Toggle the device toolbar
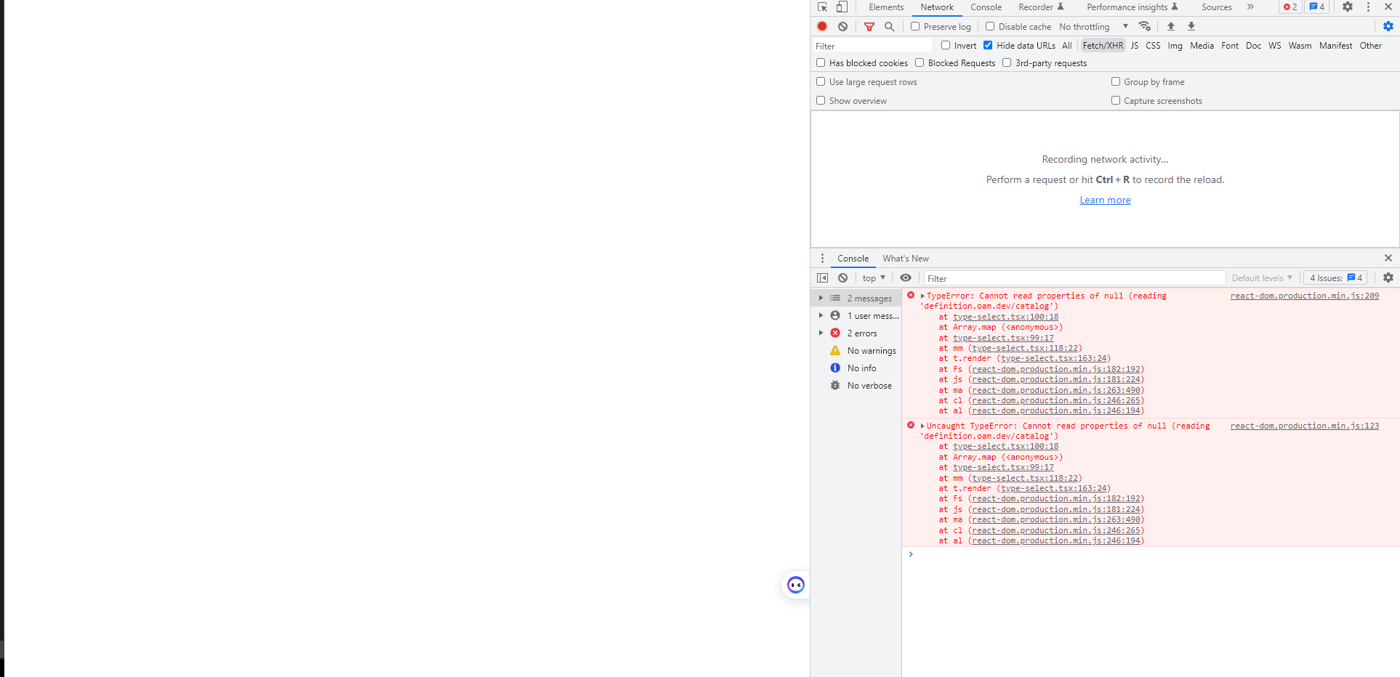 point(841,7)
